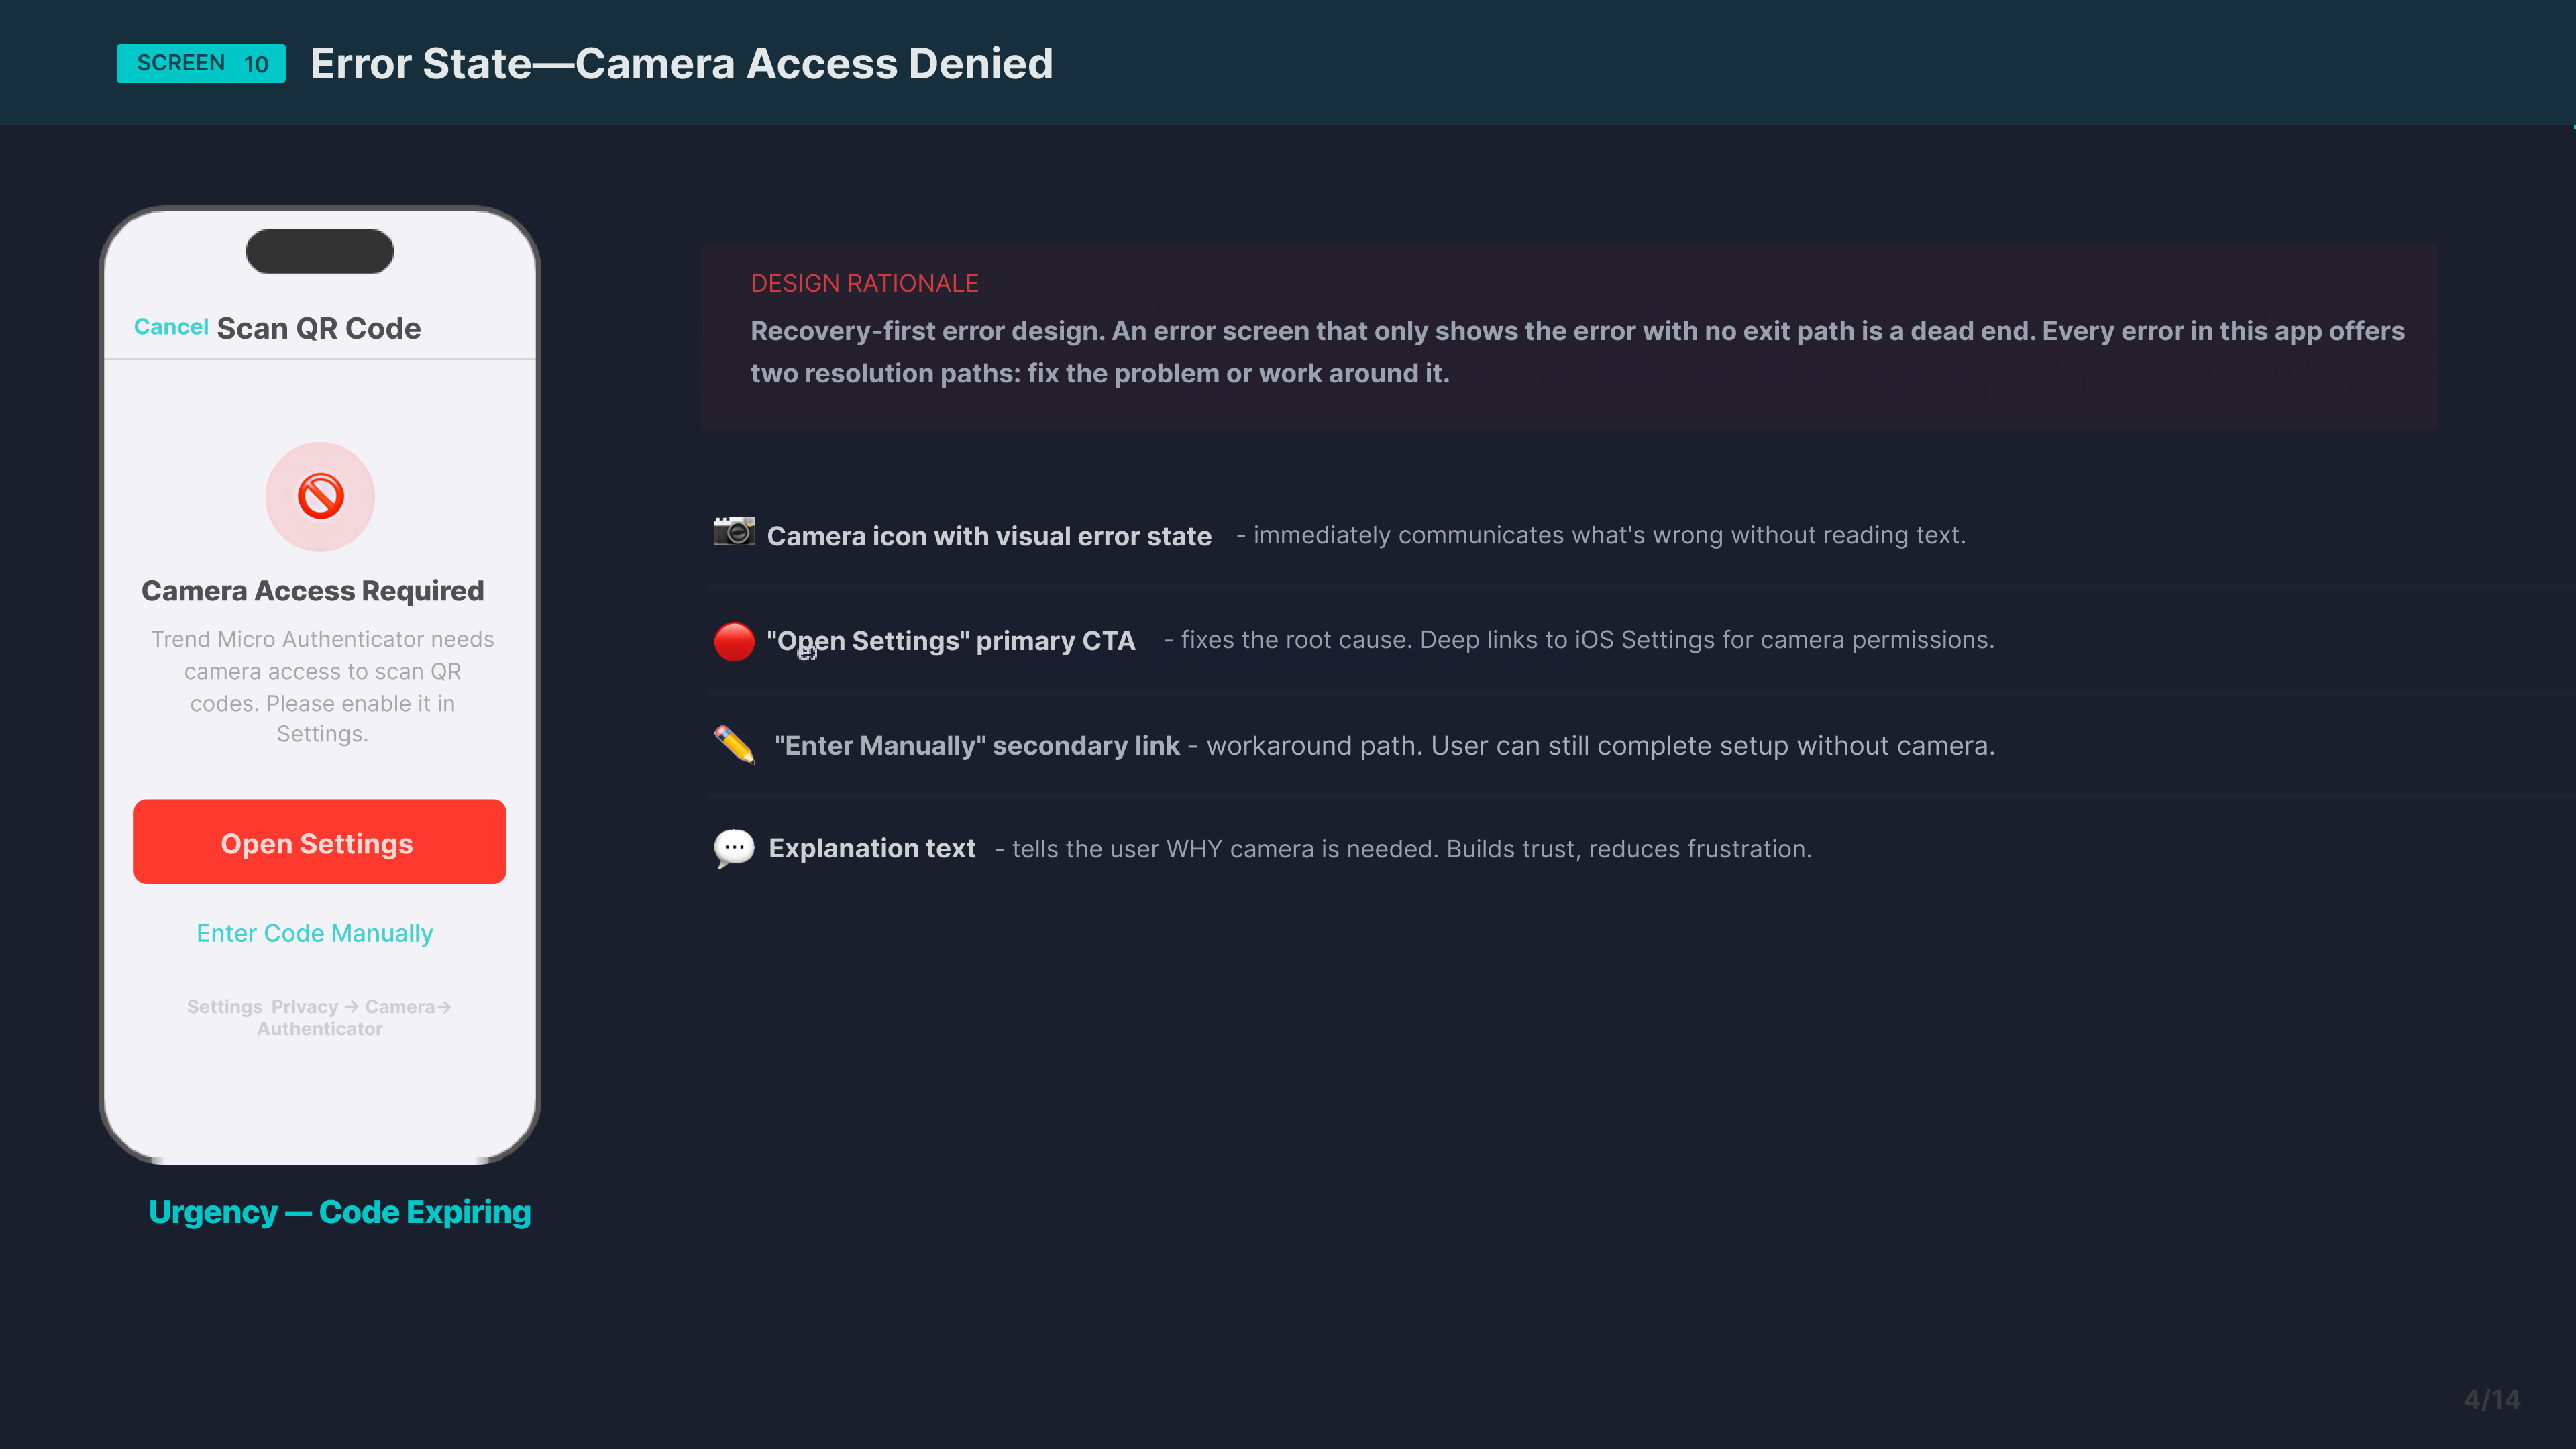2576x1449 pixels.
Task: Click the red prohibited camera access icon
Action: tap(320, 496)
